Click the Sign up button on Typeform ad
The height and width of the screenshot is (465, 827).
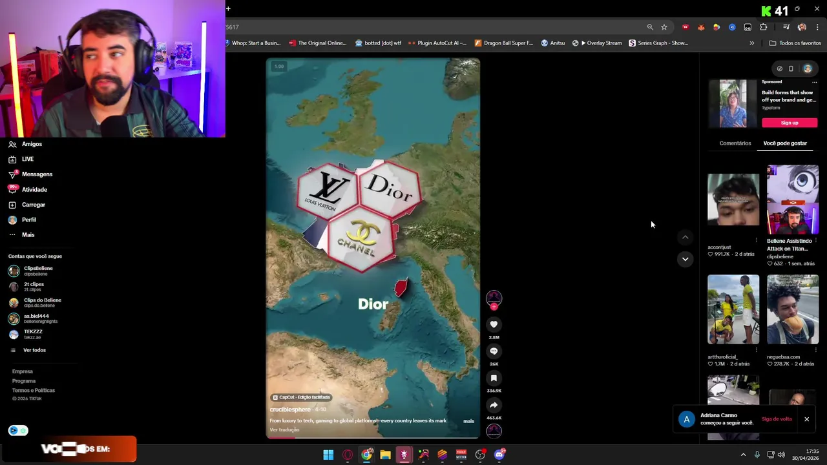(790, 123)
